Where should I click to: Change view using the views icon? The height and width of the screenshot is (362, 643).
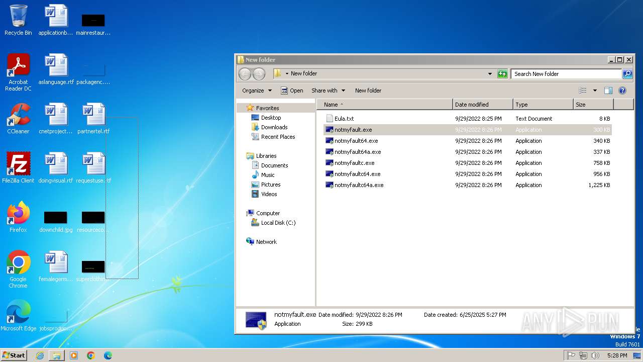click(583, 90)
